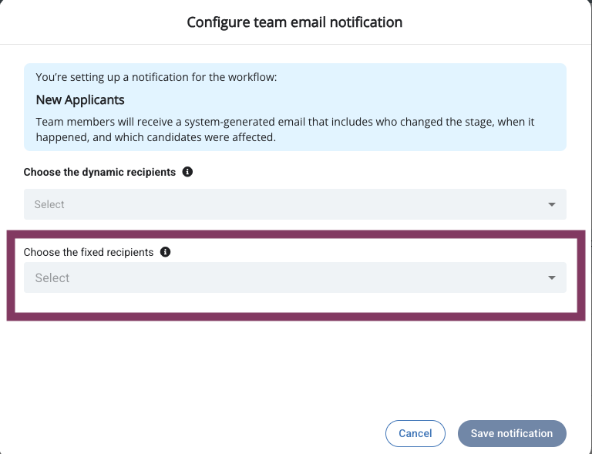The height and width of the screenshot is (454, 592).
Task: Expand dynamic recipients using its caret arrow
Action: click(x=552, y=204)
